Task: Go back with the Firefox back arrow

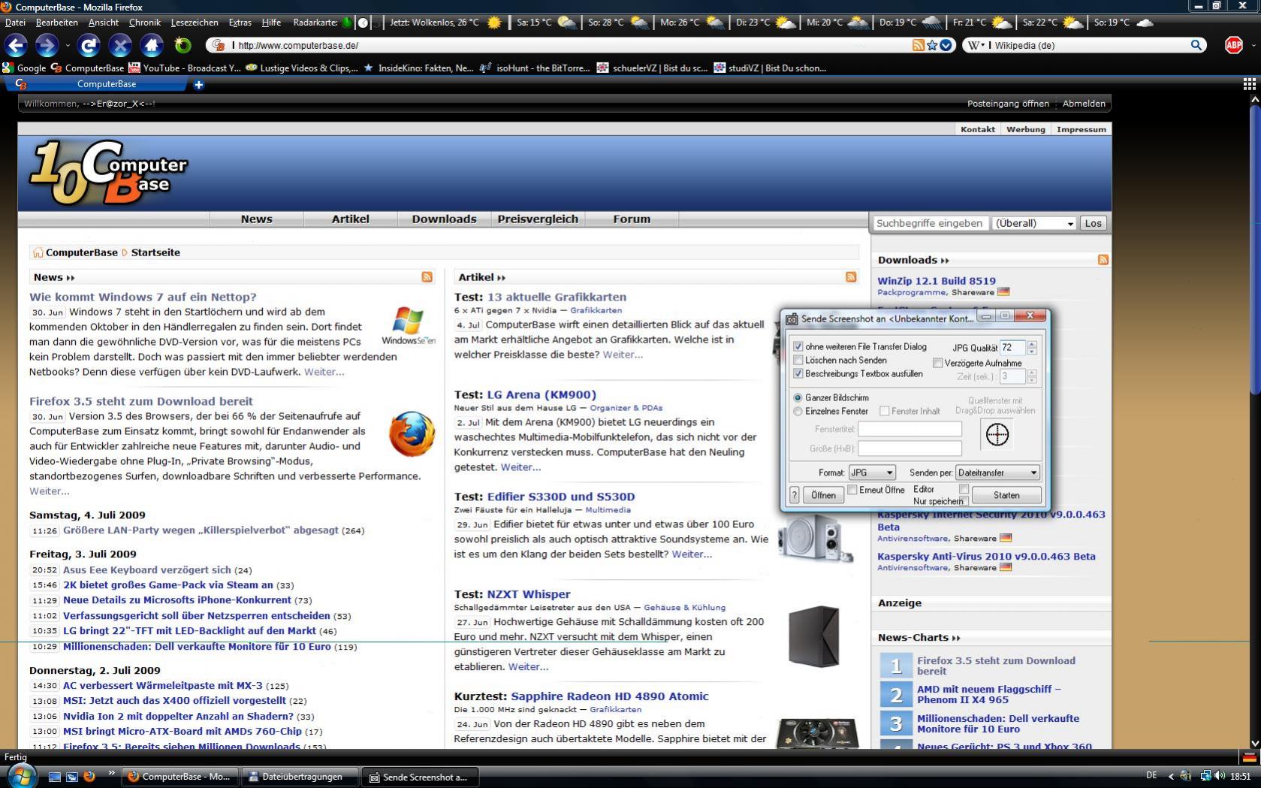Action: (16, 45)
